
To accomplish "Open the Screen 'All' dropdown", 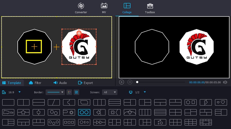I will coord(110,92).
